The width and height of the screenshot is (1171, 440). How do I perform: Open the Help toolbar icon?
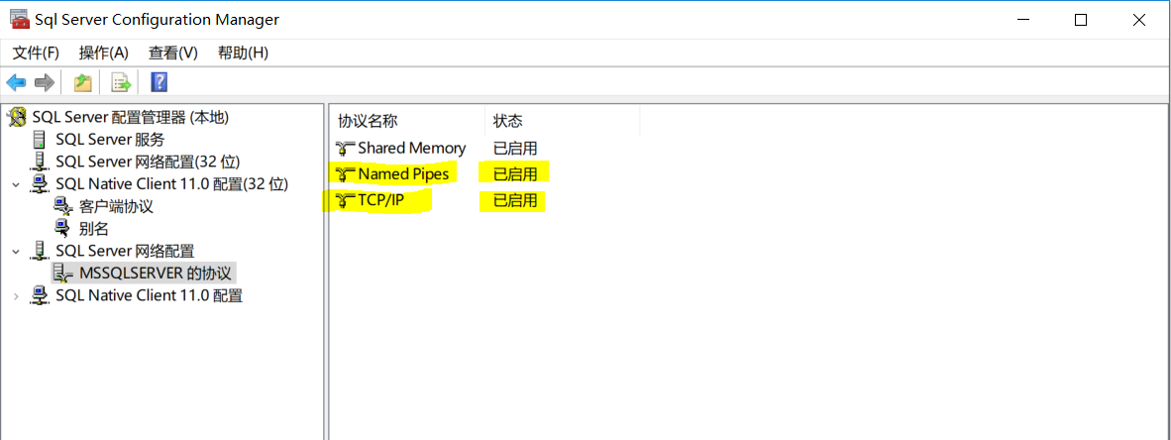click(159, 82)
